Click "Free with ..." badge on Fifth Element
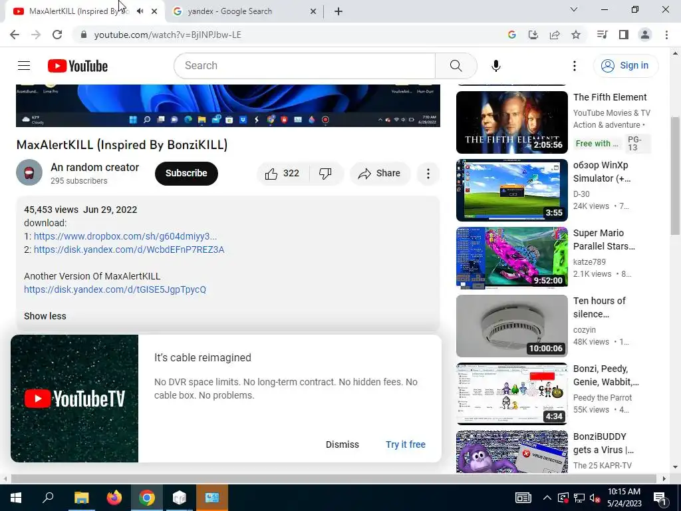The width and height of the screenshot is (681, 511). click(x=597, y=144)
